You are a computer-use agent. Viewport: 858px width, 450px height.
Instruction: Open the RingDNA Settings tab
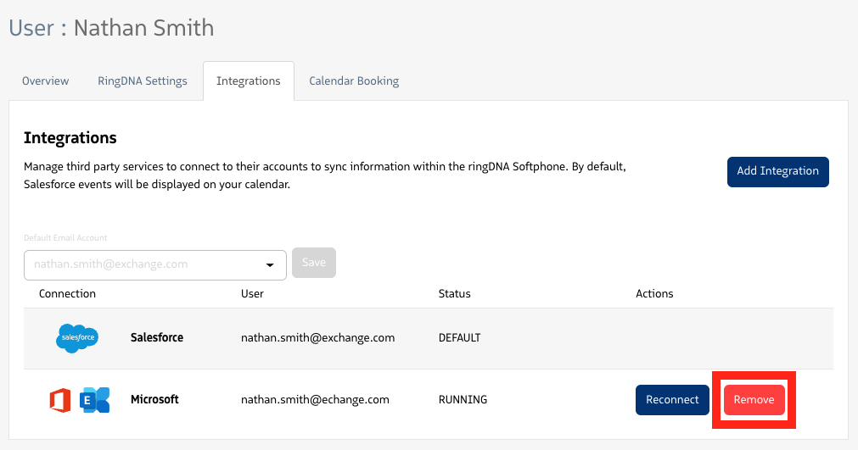[x=143, y=81]
